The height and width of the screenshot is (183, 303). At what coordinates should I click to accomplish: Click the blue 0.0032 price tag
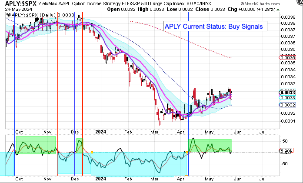(287, 105)
